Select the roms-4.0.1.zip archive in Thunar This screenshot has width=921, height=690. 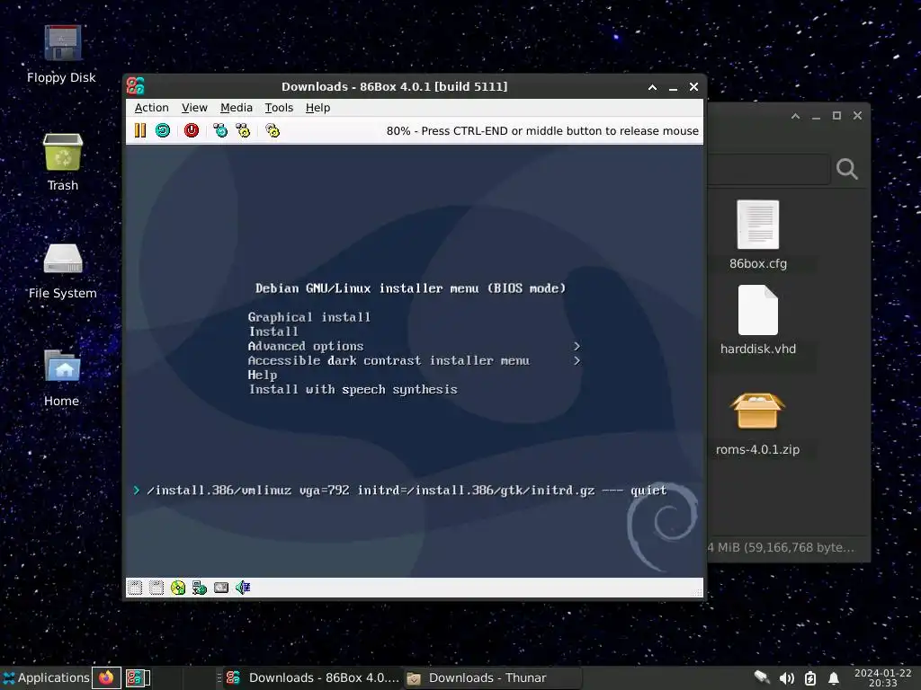pos(757,424)
